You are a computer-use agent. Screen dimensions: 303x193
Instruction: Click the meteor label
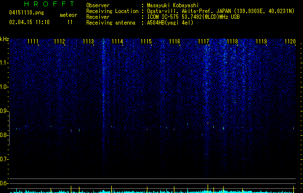click(x=68, y=15)
